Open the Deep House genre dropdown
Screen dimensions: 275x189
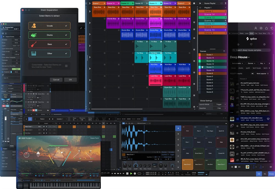pos(240,57)
